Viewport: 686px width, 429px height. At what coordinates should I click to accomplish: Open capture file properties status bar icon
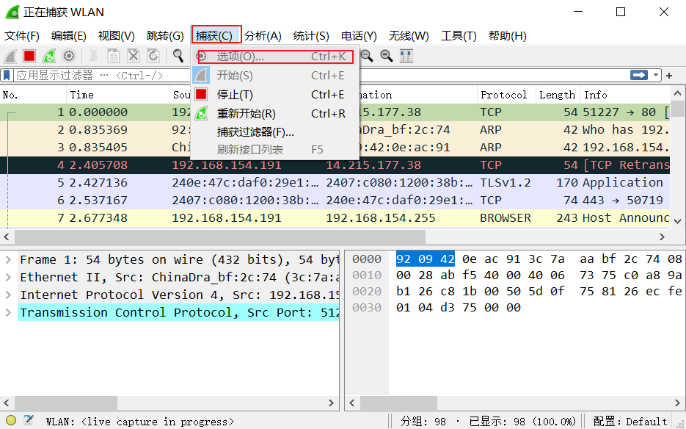pos(29,421)
